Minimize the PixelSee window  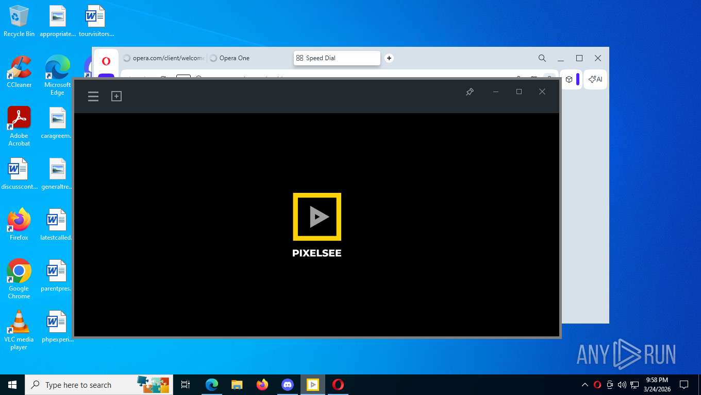[496, 92]
